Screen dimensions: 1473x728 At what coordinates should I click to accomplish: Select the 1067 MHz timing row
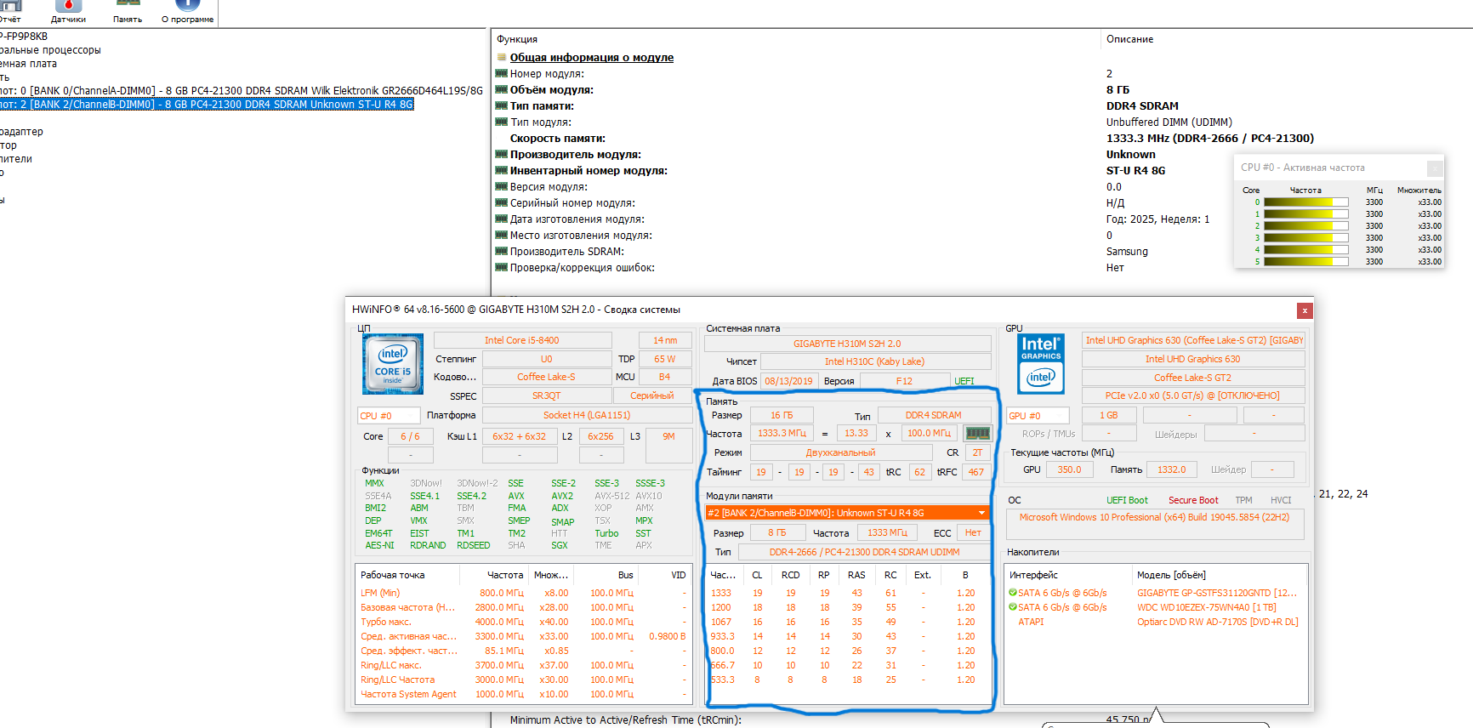[847, 622]
